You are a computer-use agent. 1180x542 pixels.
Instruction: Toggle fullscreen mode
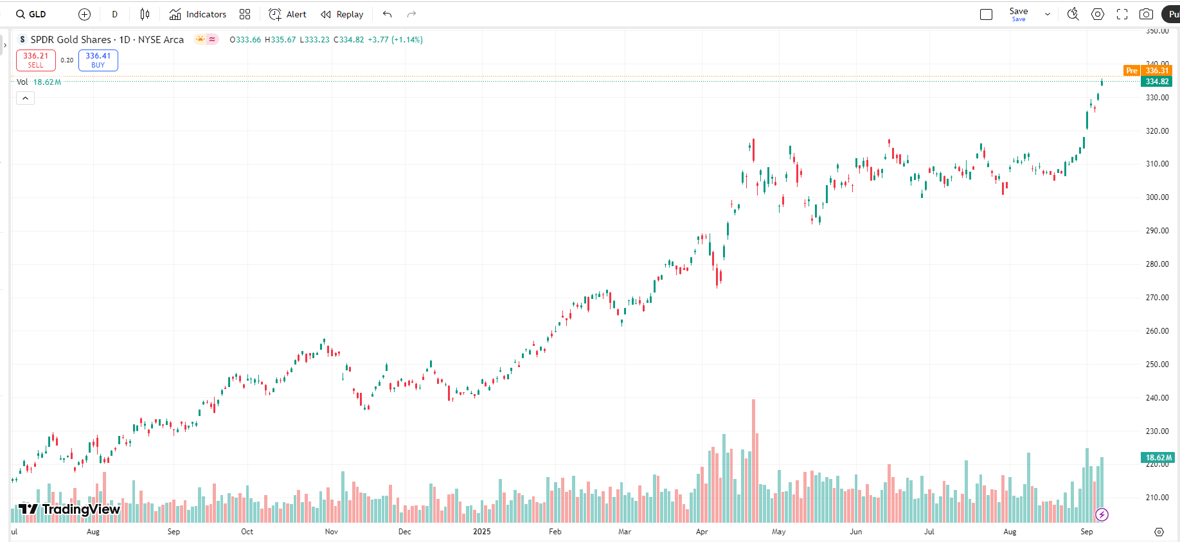tap(1122, 14)
